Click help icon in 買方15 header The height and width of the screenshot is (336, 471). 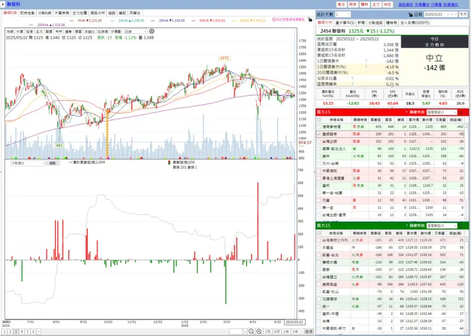[407, 112]
